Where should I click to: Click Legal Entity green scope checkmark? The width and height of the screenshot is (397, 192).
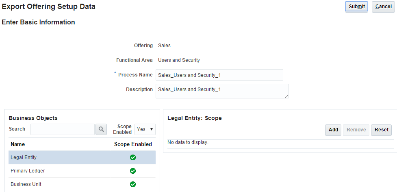pos(133,157)
